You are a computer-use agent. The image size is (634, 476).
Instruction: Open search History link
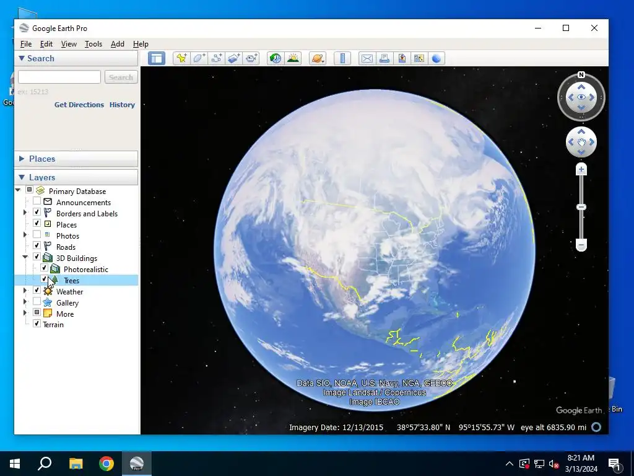[x=122, y=104]
